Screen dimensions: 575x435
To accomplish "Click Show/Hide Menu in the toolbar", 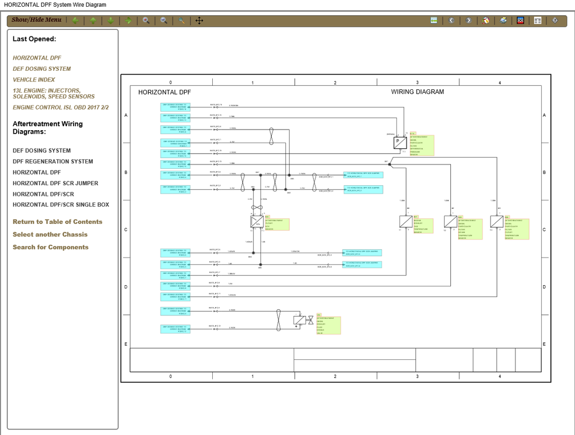I will pyautogui.click(x=36, y=20).
